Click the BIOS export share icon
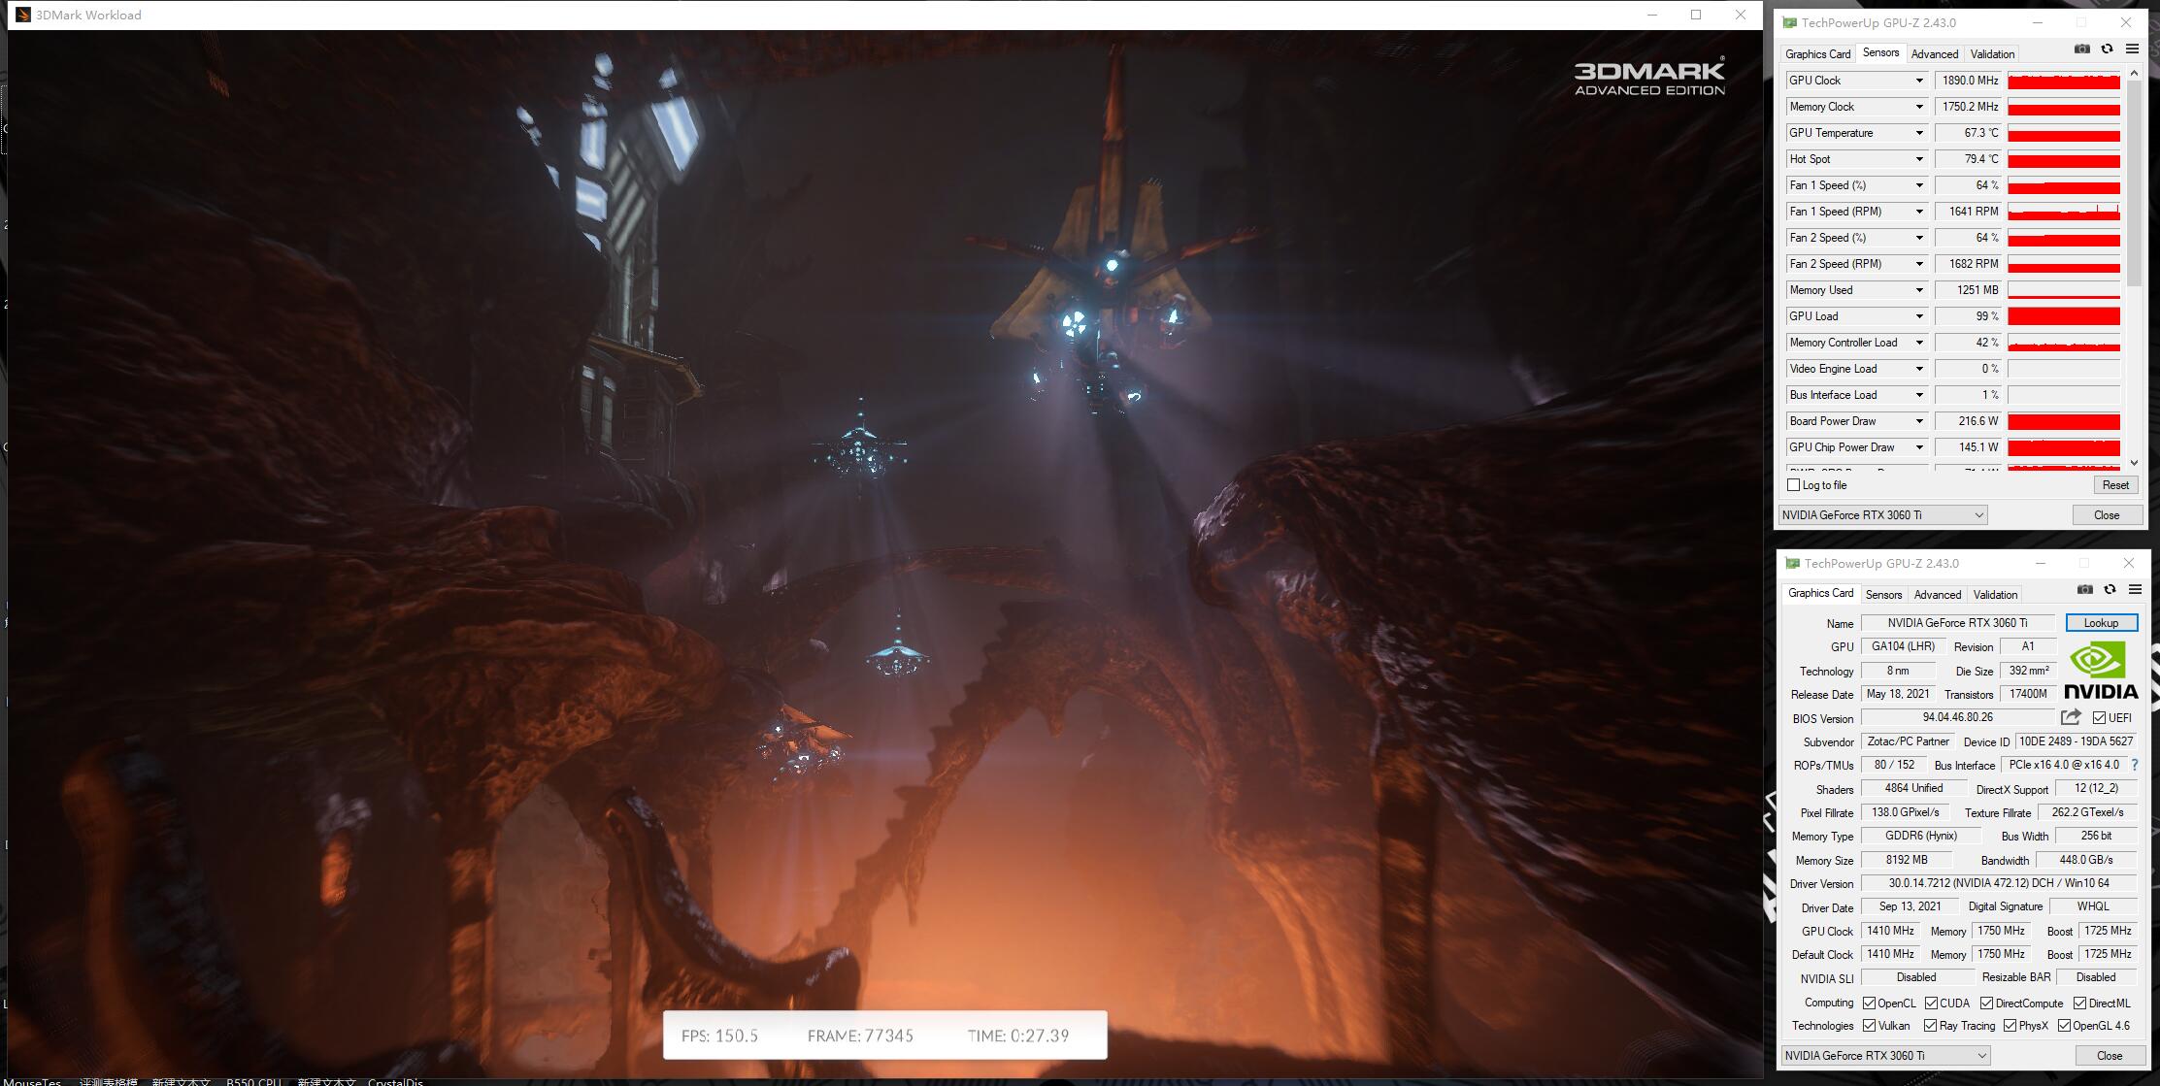Image resolution: width=2160 pixels, height=1086 pixels. (2071, 717)
